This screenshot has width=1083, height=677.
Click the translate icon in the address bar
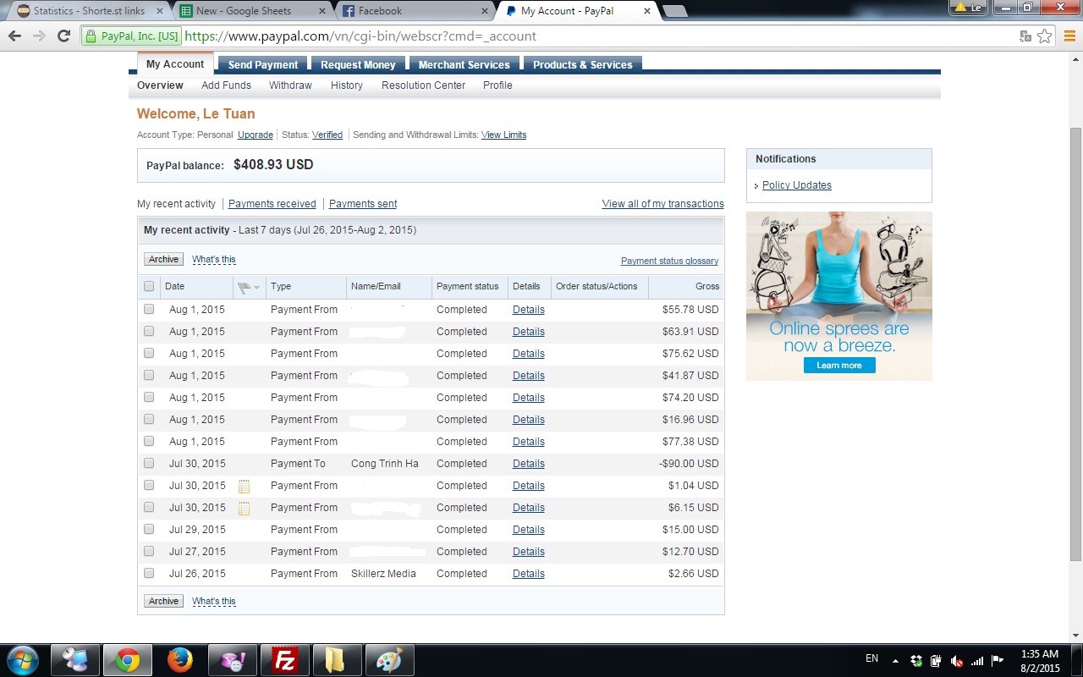click(x=1025, y=36)
